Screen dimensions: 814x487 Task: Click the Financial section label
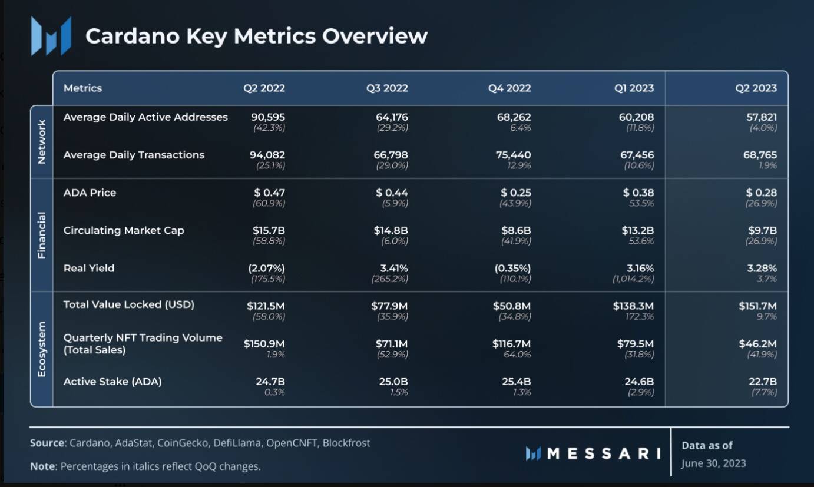[x=42, y=235]
